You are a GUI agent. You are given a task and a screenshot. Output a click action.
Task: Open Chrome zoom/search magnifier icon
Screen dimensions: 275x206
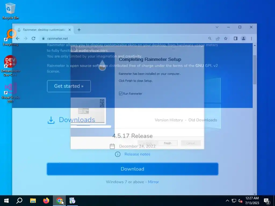click(x=210, y=39)
